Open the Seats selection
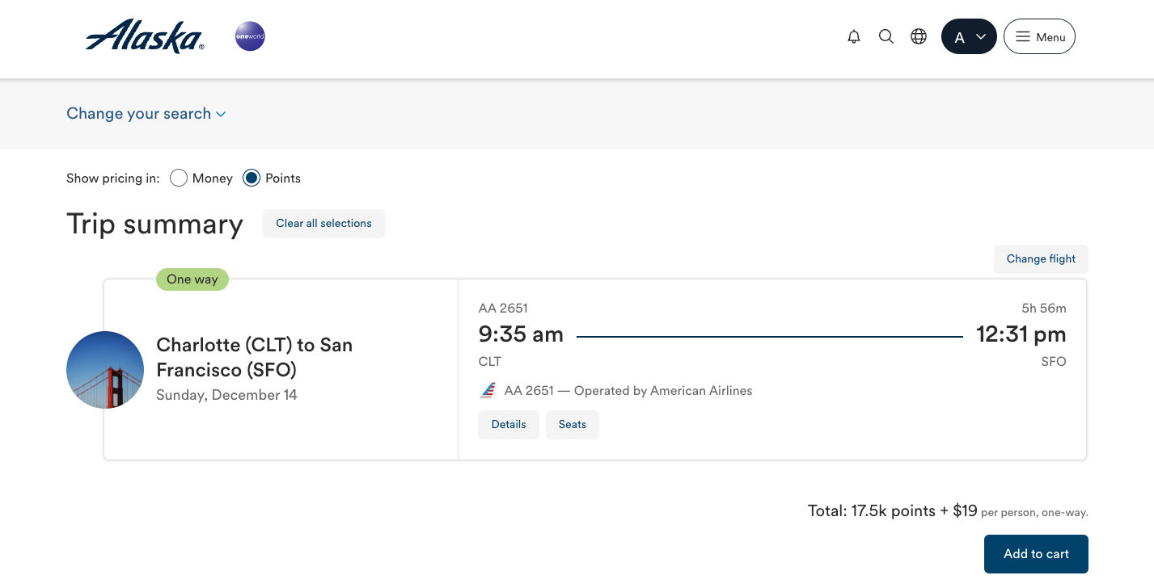1154x588 pixels. coord(572,424)
